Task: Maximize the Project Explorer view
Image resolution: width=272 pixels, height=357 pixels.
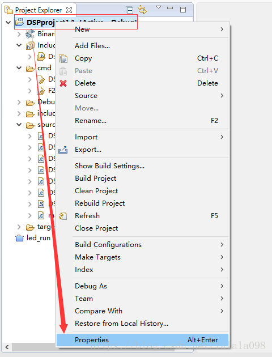Action: click(x=183, y=10)
